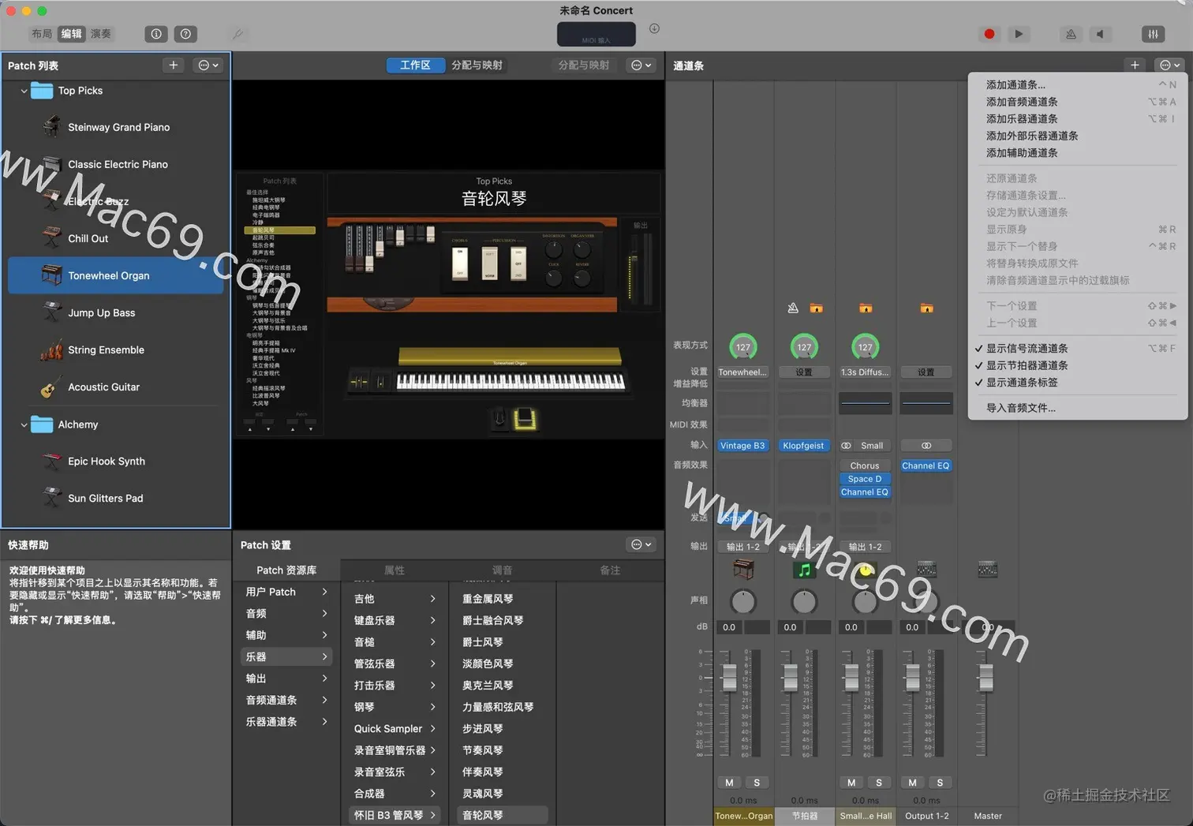1193x826 pixels.
Task: Click the Output 1-2 channel strip icon
Action: coord(926,569)
